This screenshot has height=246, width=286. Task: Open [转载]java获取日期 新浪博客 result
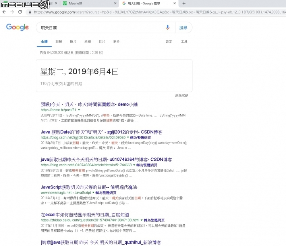pyautogui.click(x=101, y=242)
